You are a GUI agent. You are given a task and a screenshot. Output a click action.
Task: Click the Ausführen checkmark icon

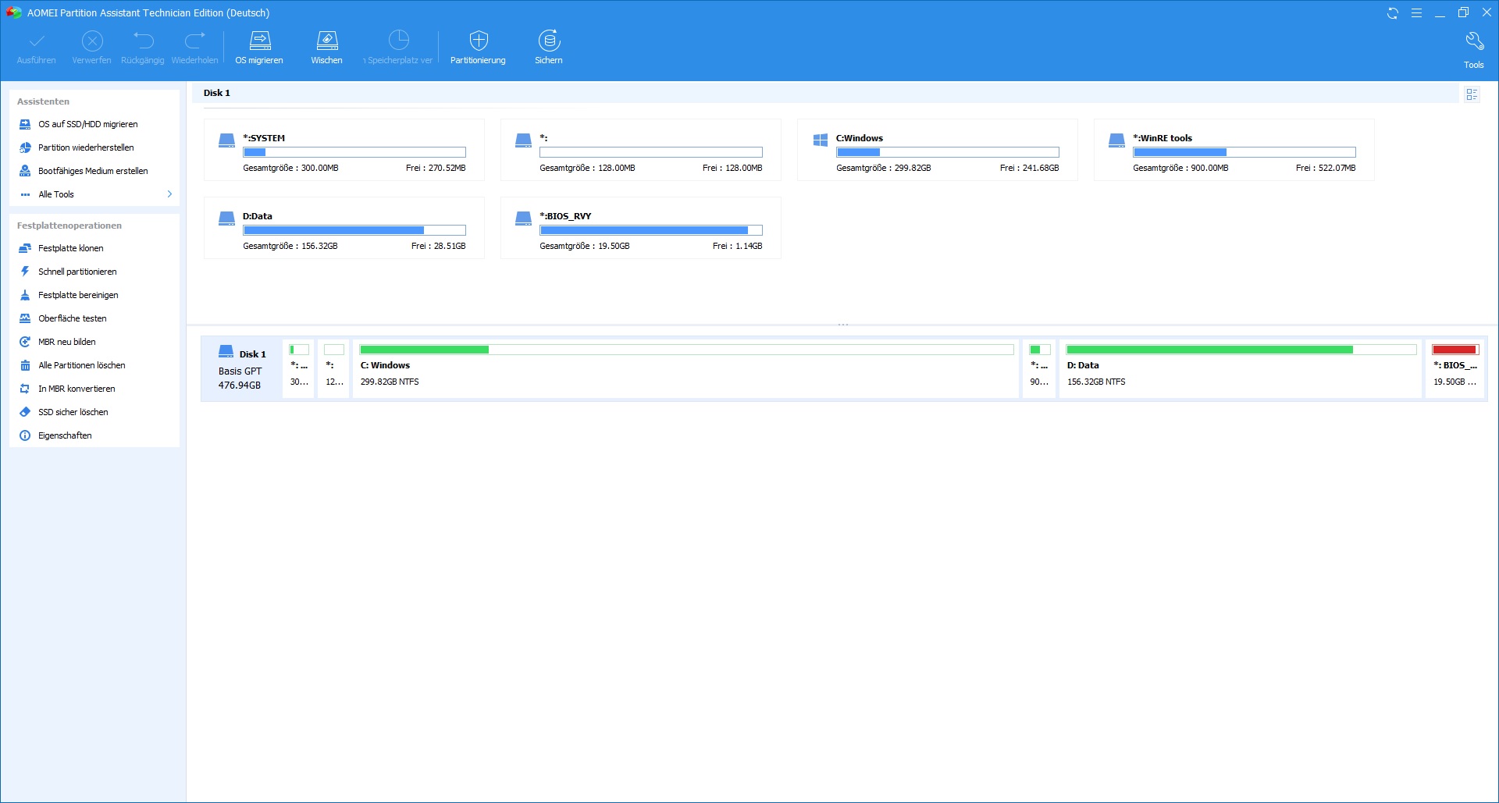coord(37,41)
